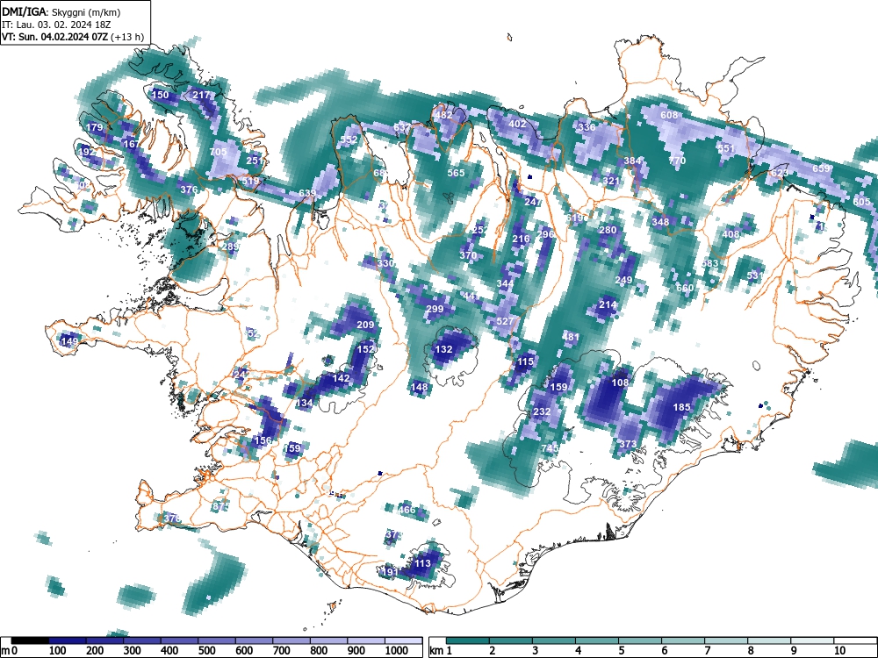Click the visibility value 113 in the south
This screenshot has height=658, width=878.
[x=422, y=563]
